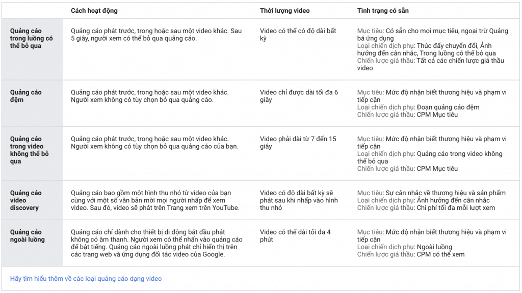Click the 'Thời lượng video' column header
This screenshot has height=293, width=522.
(284, 11)
